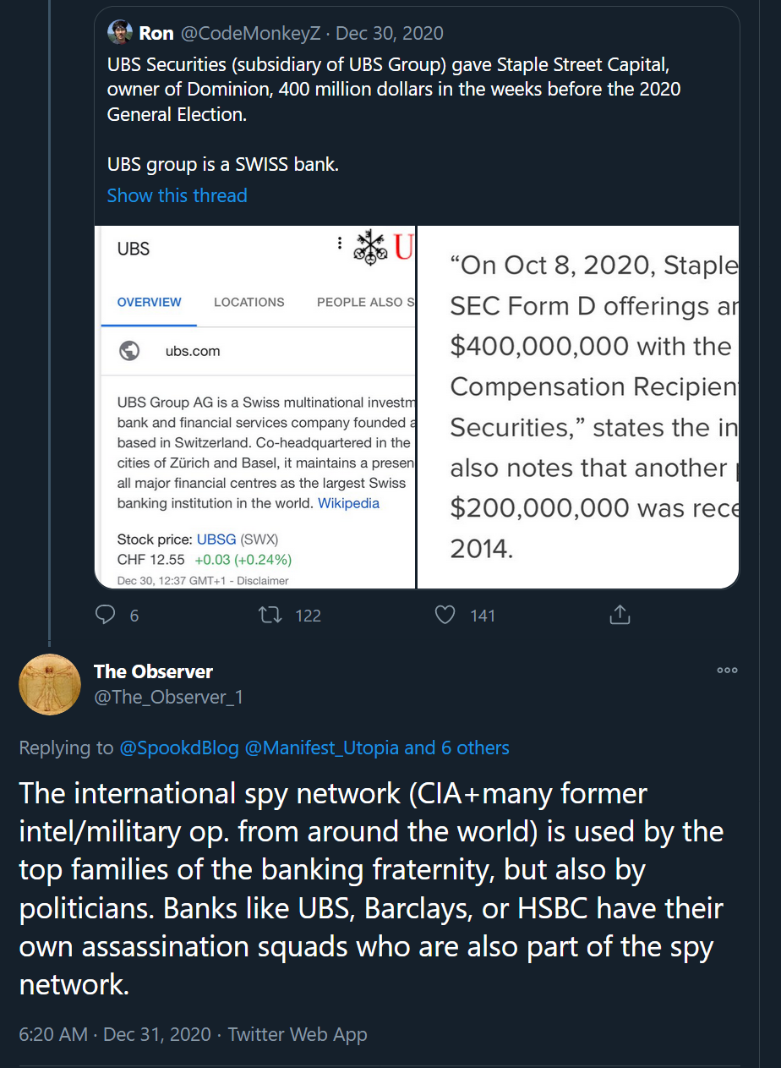
Task: Like the tweet with heart icon
Action: click(445, 615)
